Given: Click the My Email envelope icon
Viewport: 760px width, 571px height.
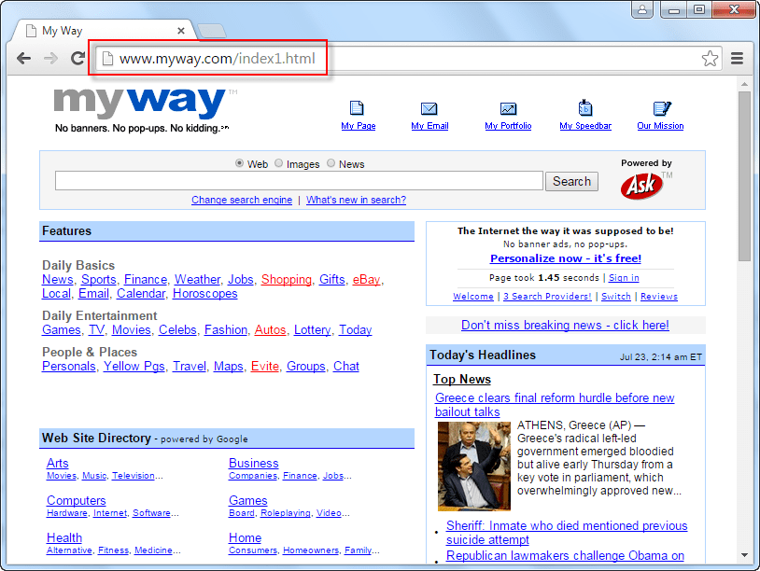Looking at the screenshot, I should (429, 108).
